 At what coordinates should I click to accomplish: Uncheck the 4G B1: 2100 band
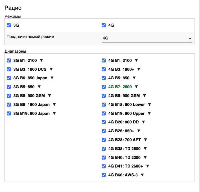pos(104,61)
